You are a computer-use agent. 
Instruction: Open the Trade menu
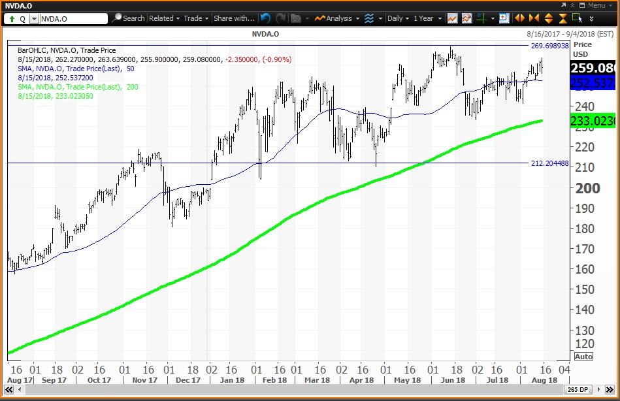pos(196,18)
